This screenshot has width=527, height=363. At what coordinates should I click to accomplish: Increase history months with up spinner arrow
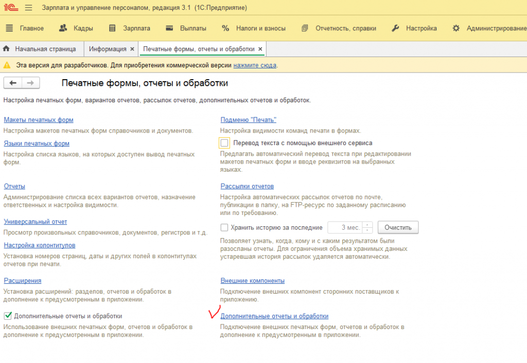point(367,225)
